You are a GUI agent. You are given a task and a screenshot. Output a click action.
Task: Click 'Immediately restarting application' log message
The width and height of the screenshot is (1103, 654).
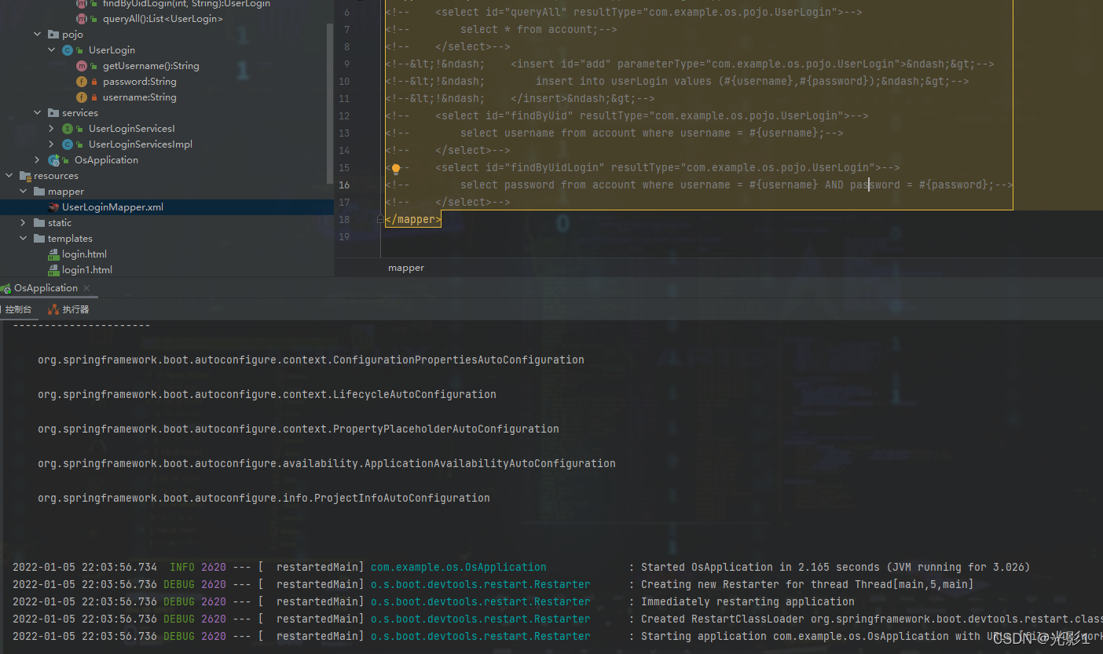pos(748,601)
